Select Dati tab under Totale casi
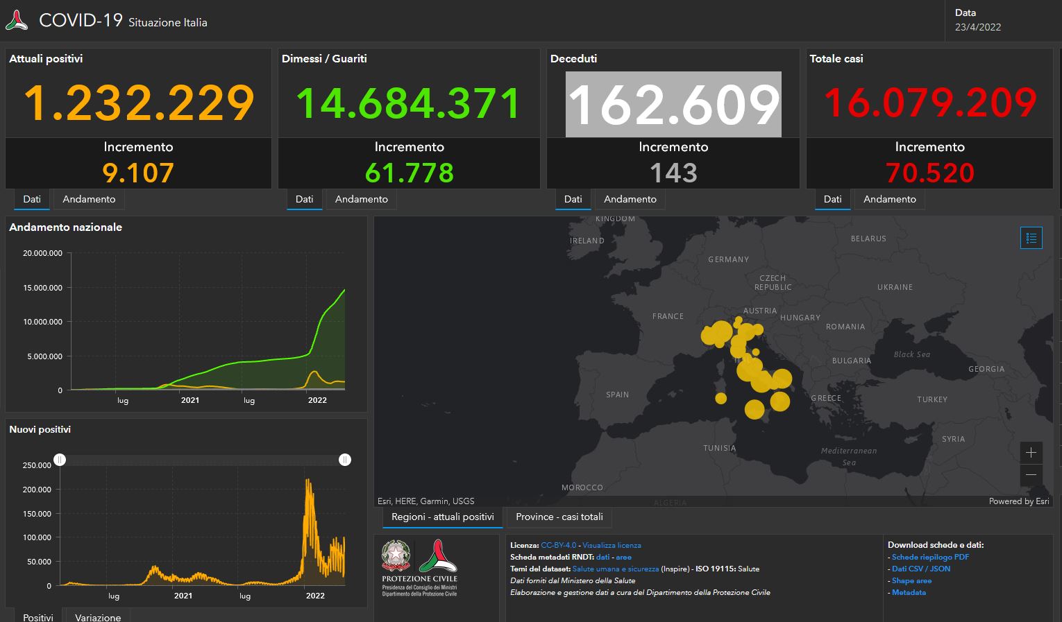 [x=832, y=199]
